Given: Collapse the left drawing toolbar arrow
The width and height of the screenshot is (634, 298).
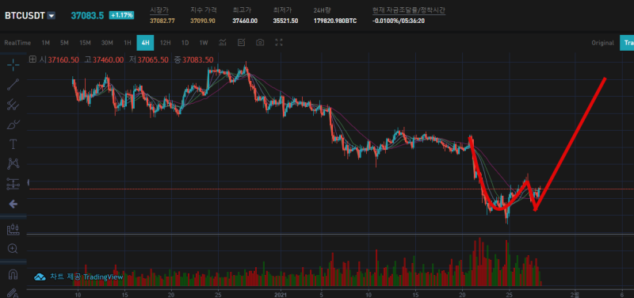Looking at the screenshot, I should pyautogui.click(x=13, y=204).
